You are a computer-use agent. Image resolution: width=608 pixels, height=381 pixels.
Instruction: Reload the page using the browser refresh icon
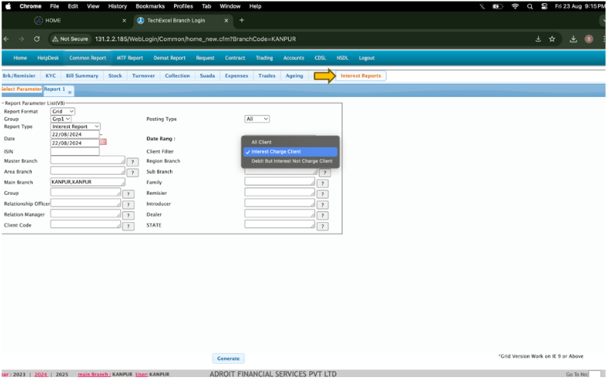(x=37, y=39)
